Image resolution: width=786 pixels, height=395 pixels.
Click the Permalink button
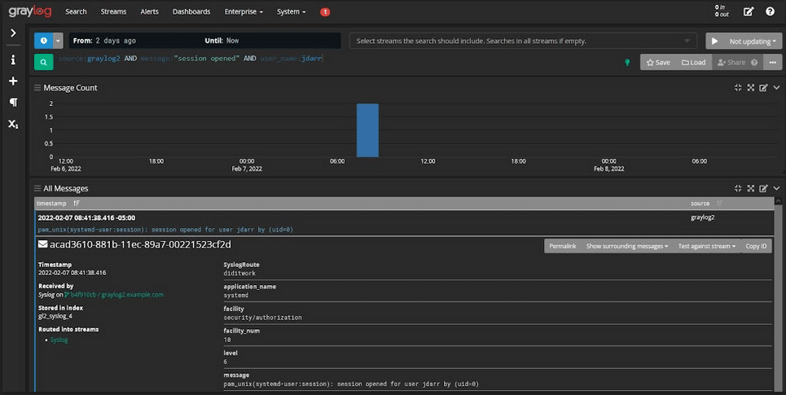[x=562, y=245]
